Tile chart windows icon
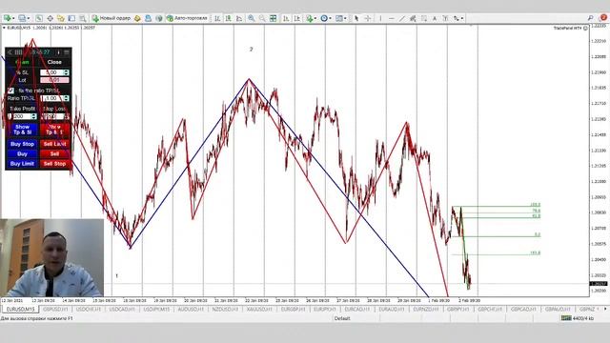 (x=274, y=18)
